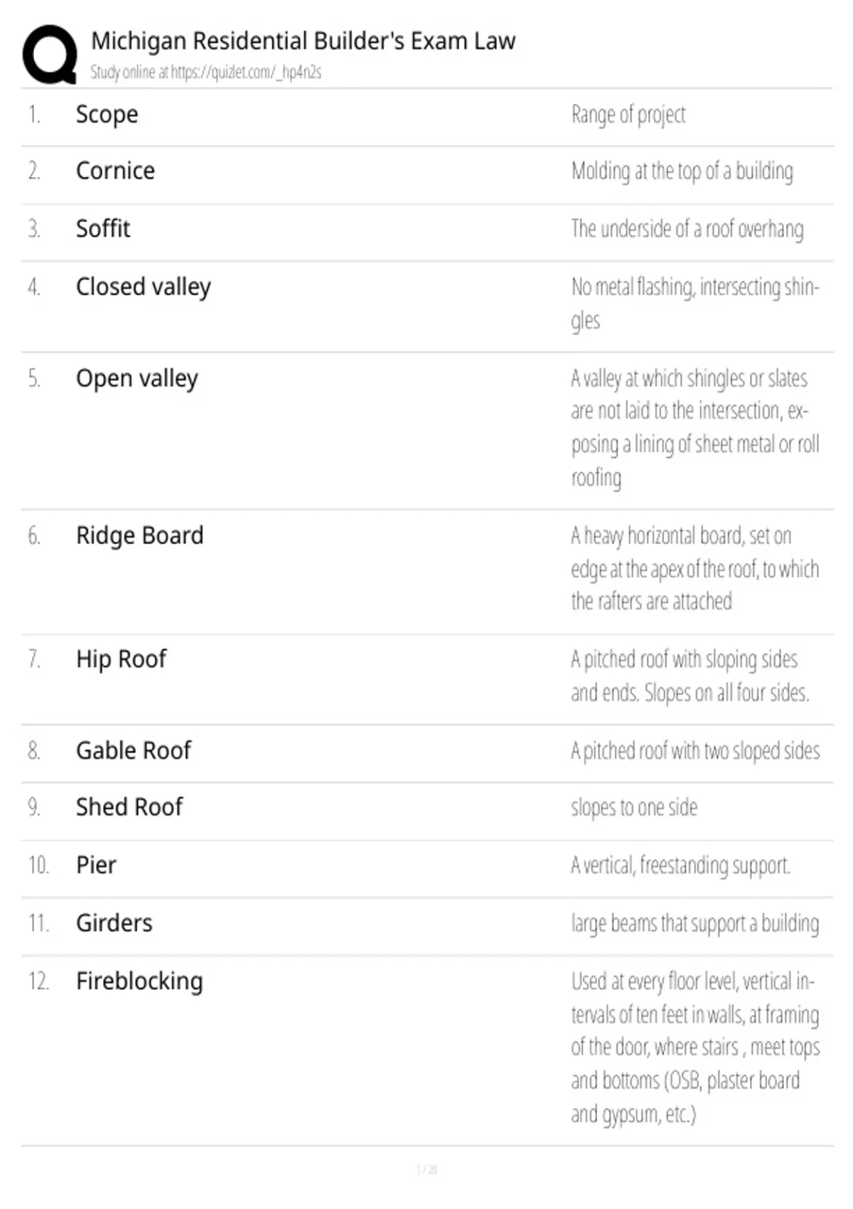Click the page number at the bottom

click(x=426, y=1169)
